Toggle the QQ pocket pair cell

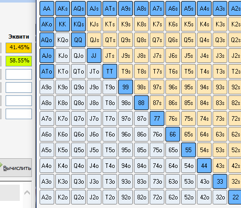coord(78,40)
